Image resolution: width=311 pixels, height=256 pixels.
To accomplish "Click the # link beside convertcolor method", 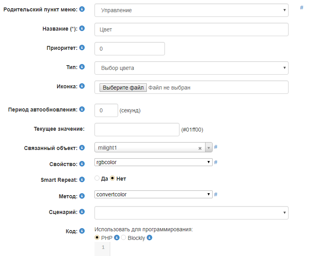I will click(216, 194).
